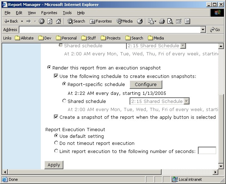Click the horizontal scrollbar thumb
The height and width of the screenshot is (184, 226).
[x=84, y=172]
